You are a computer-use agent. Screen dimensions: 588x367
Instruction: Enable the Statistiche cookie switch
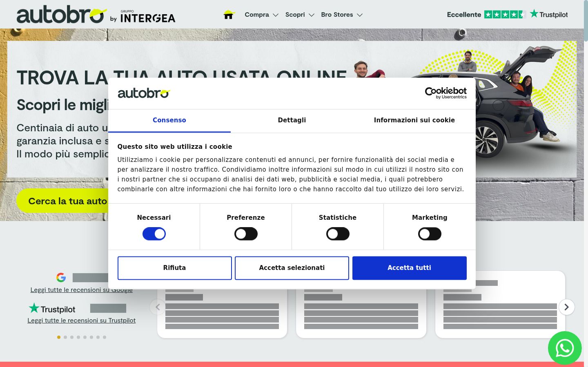(x=338, y=234)
